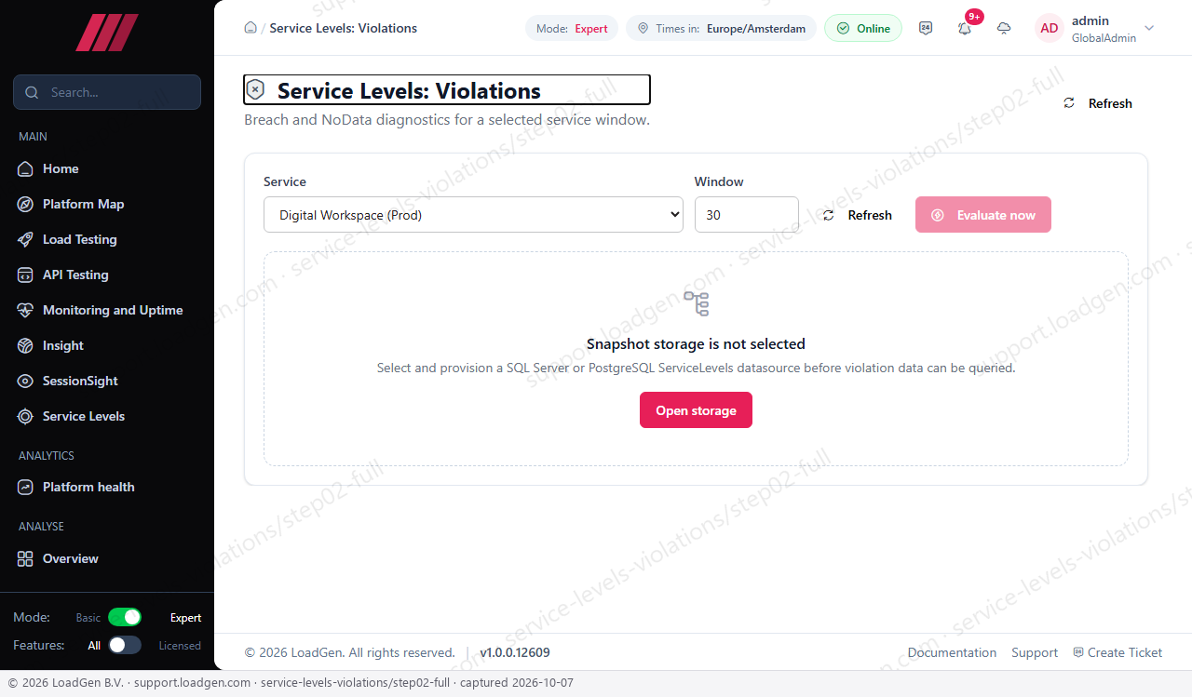This screenshot has width=1192, height=697.
Task: Open the 24 calendar icon in header
Action: pos(926,28)
